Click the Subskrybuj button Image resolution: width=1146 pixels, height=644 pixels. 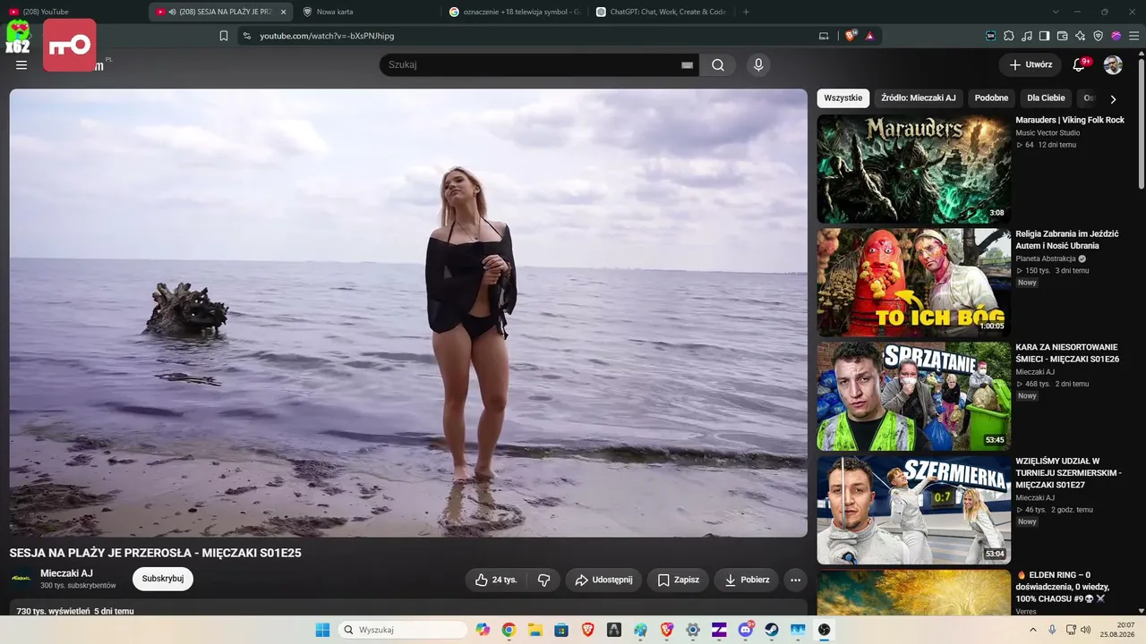pos(163,579)
